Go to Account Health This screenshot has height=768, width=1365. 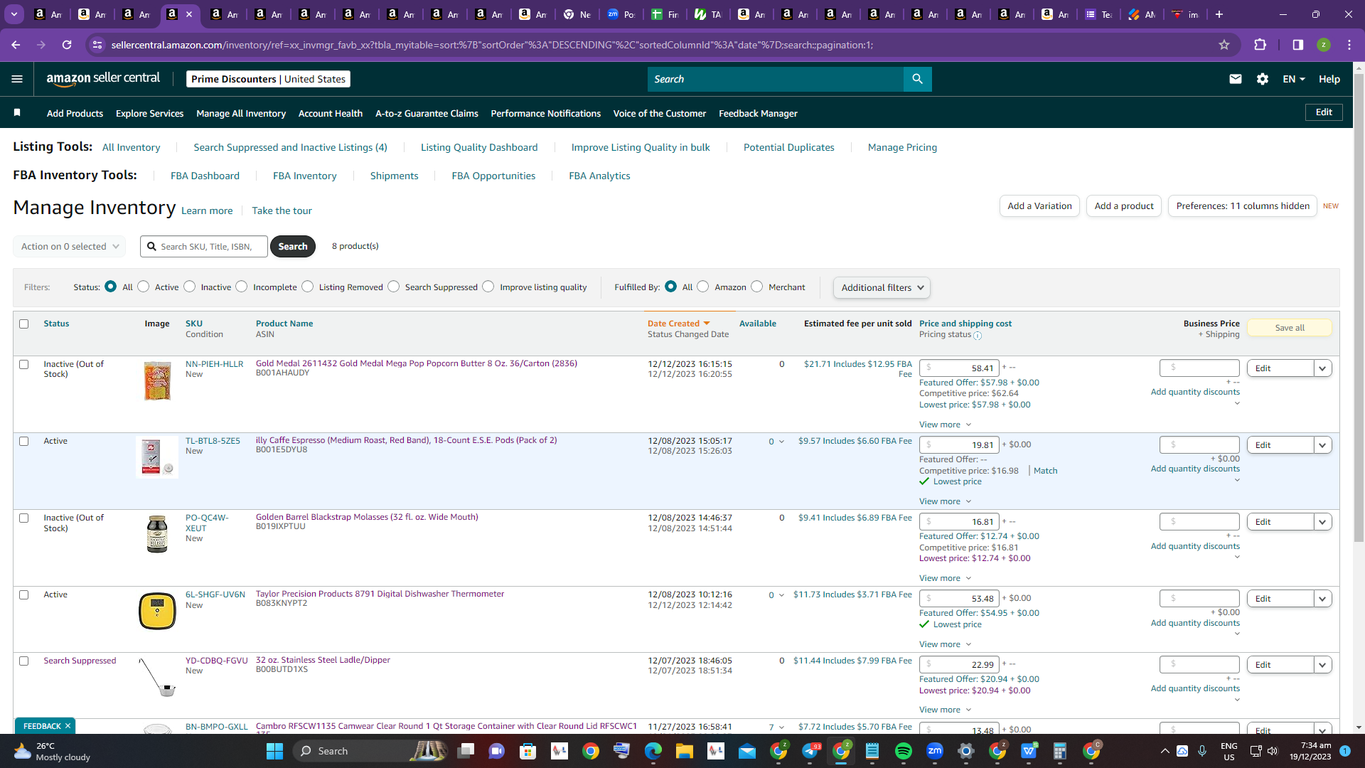(331, 113)
